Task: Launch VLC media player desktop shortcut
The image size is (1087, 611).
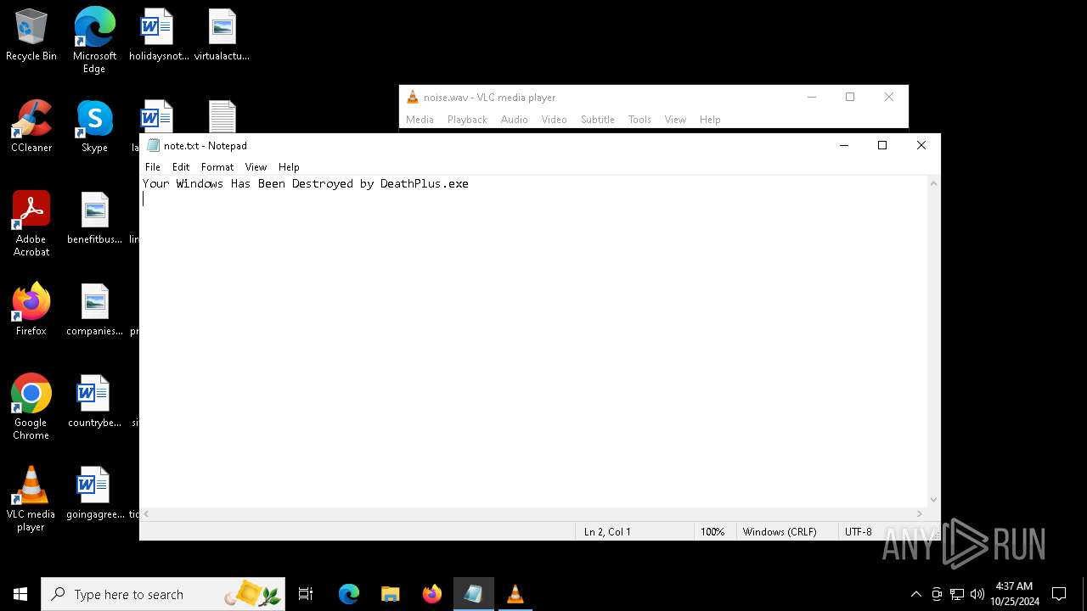Action: (31, 499)
